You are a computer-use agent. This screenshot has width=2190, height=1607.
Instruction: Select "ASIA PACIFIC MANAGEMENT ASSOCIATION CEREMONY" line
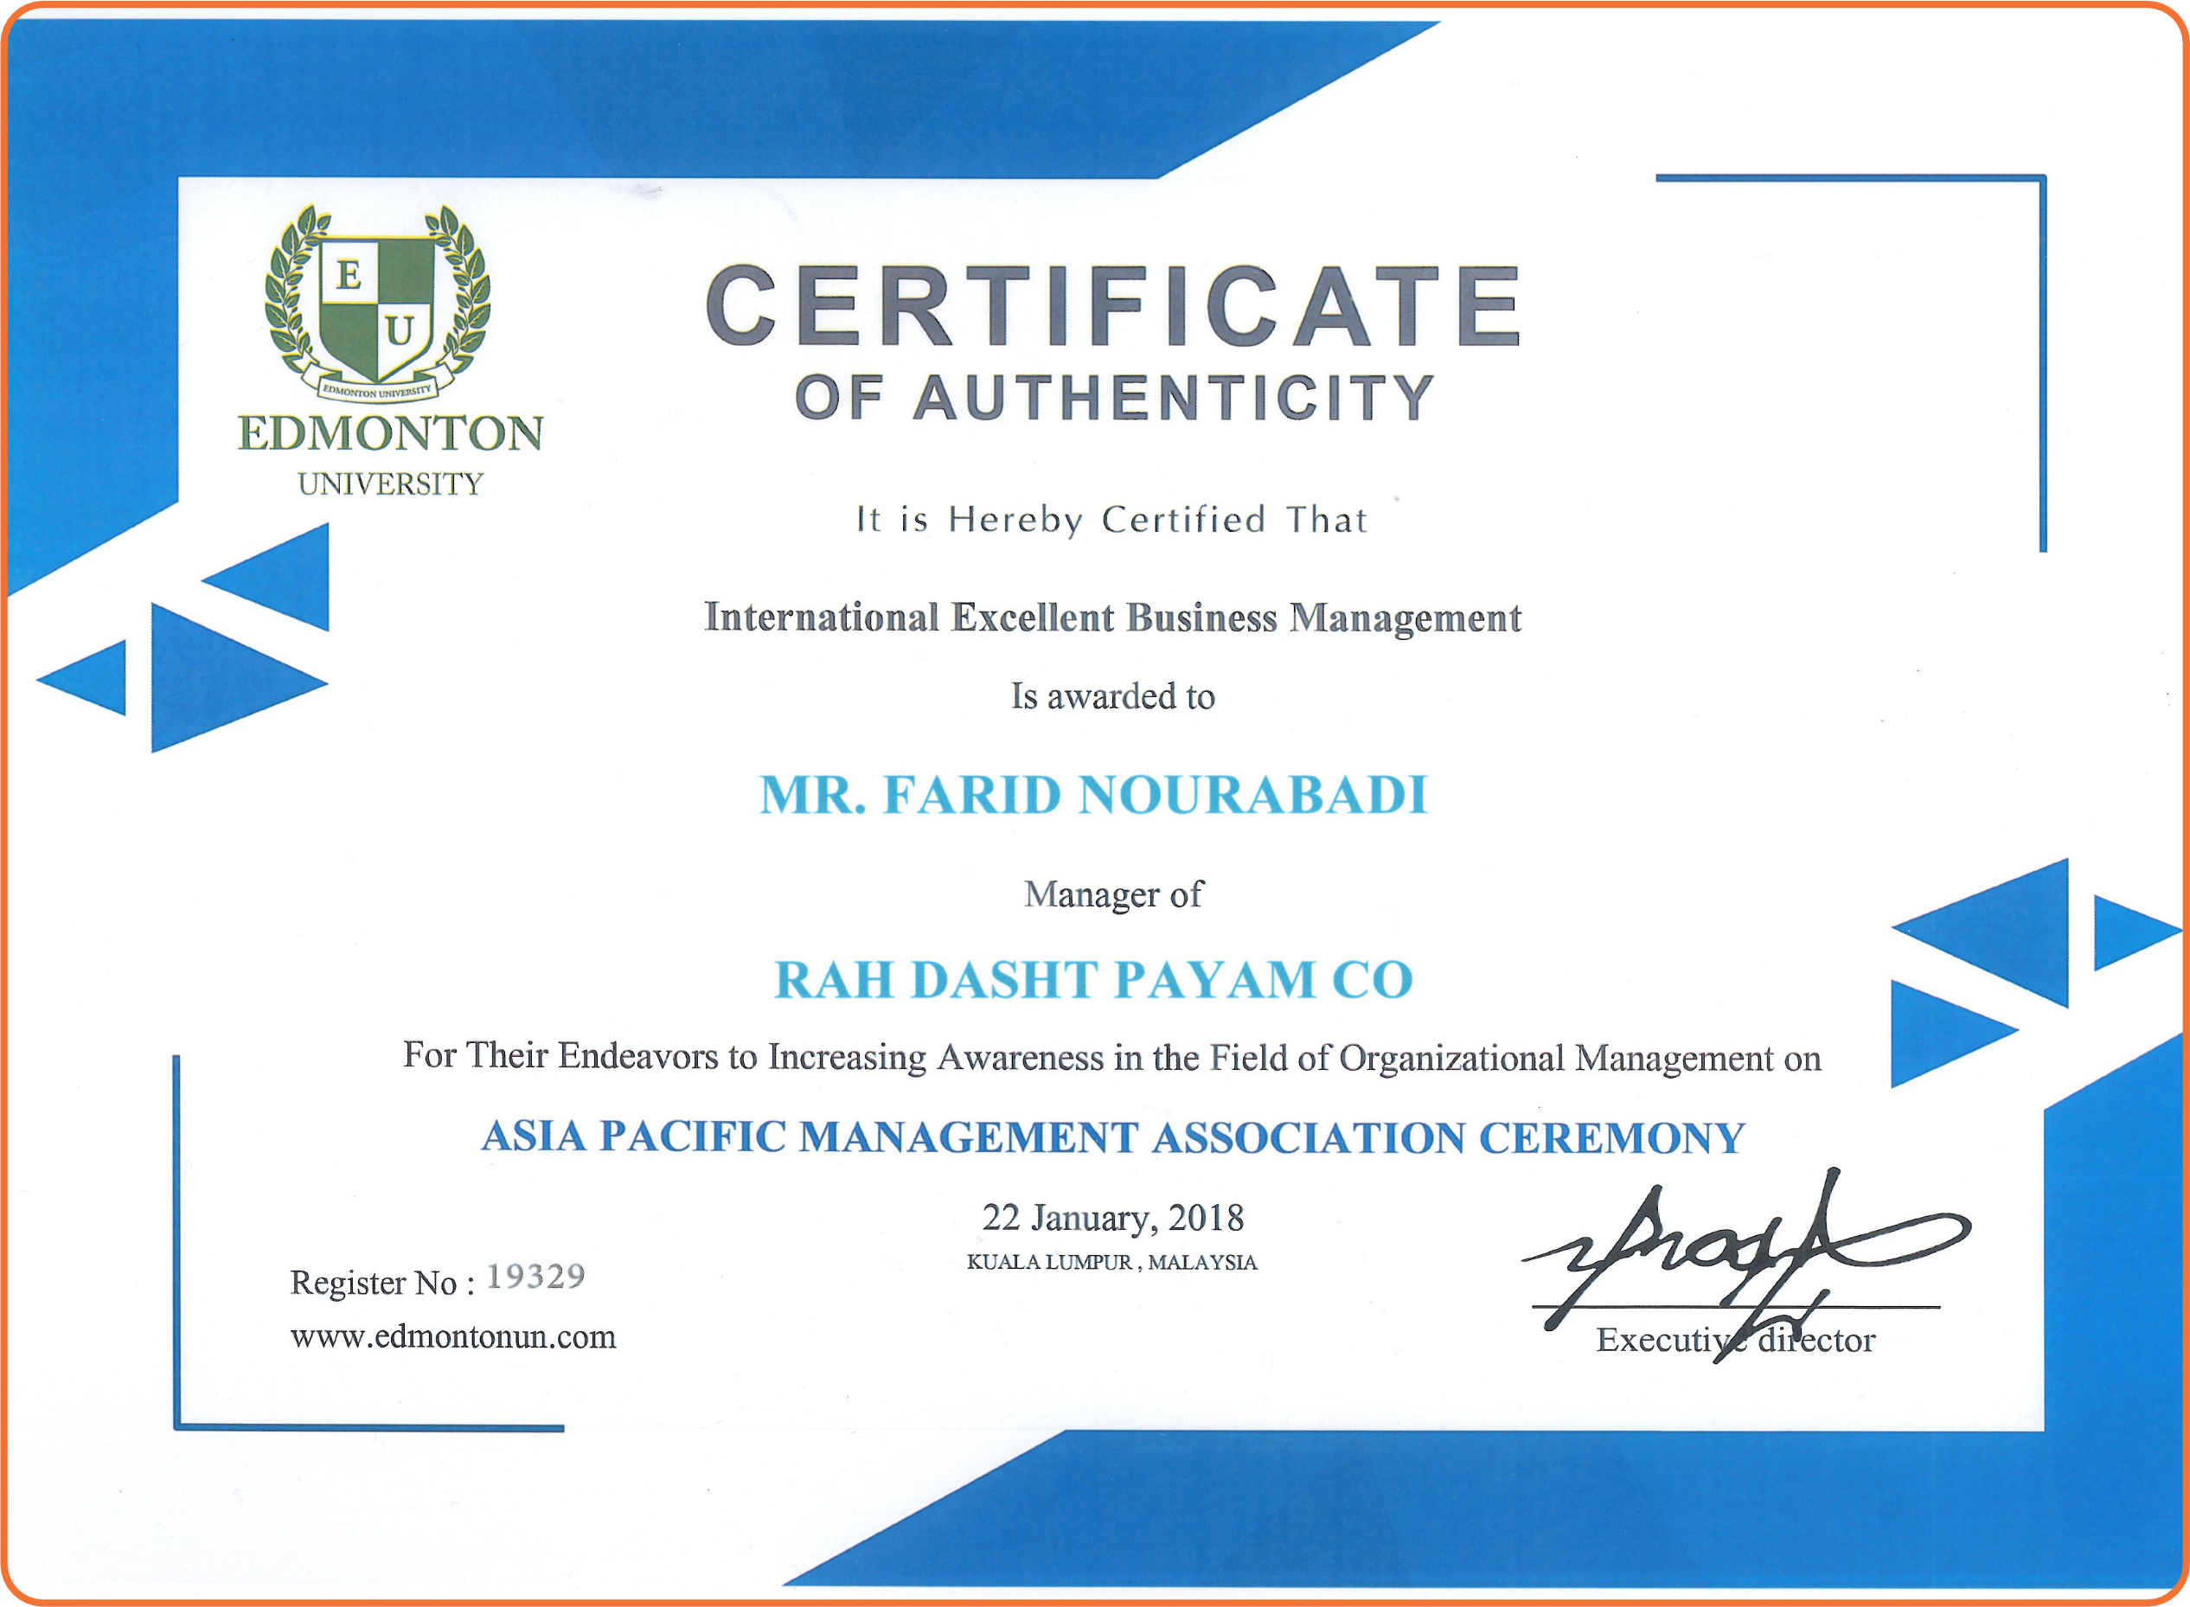tap(1113, 1138)
